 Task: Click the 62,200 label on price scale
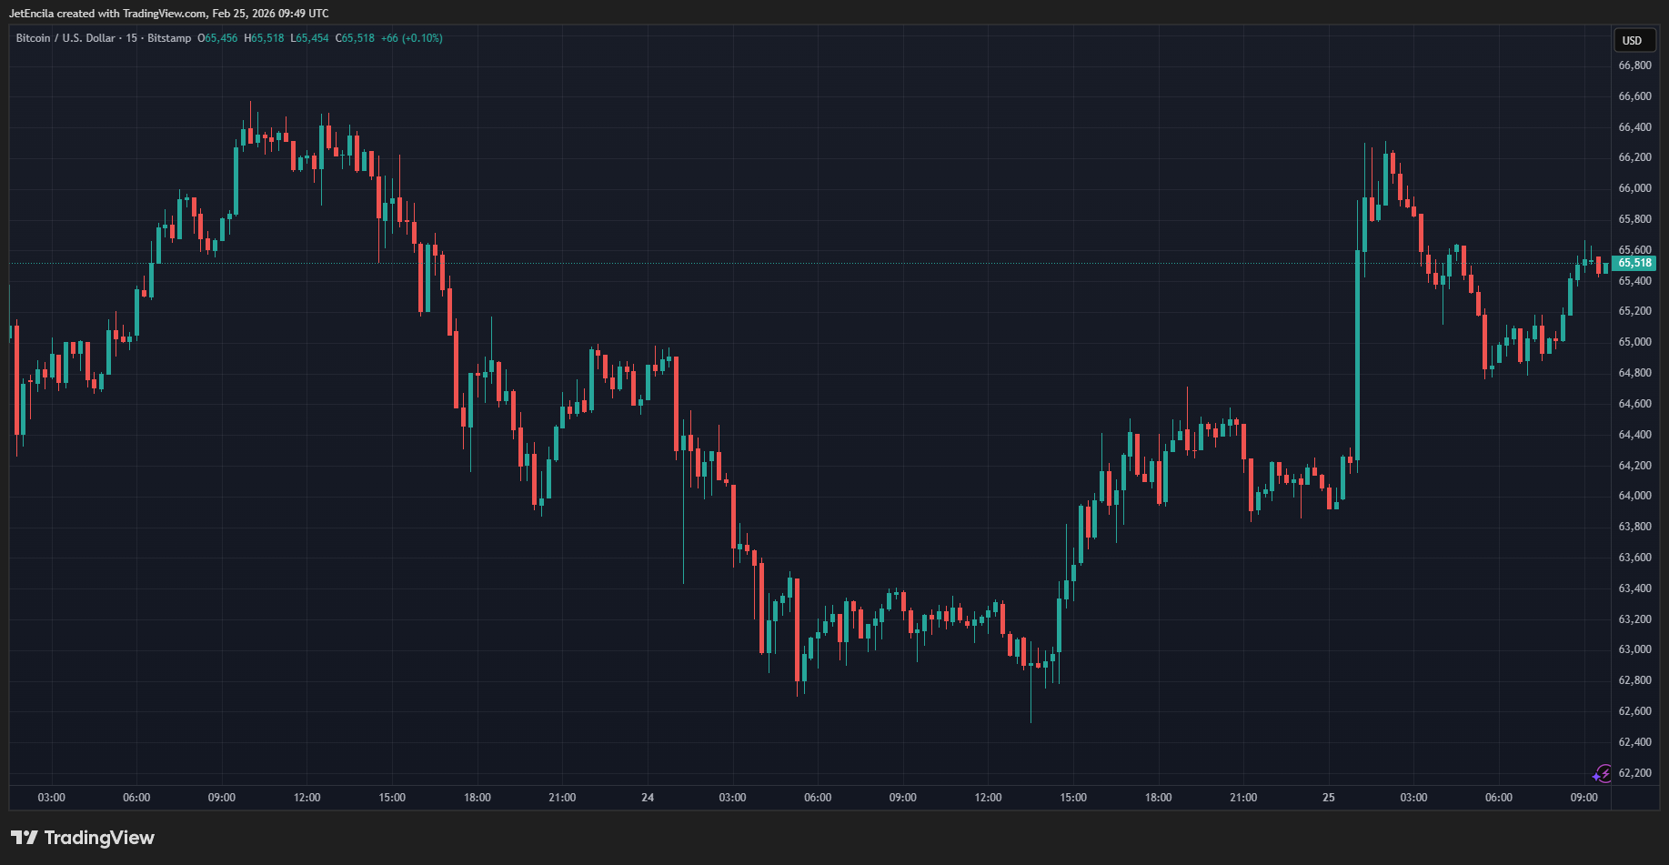[1634, 773]
